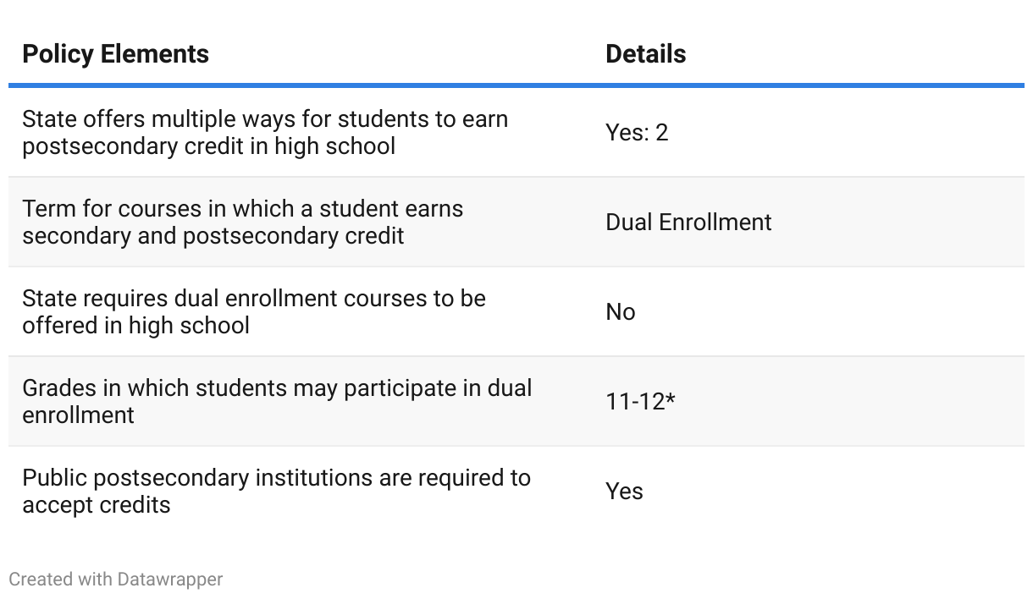Click the word 'Datawrapper' in the footer

[x=170, y=580]
